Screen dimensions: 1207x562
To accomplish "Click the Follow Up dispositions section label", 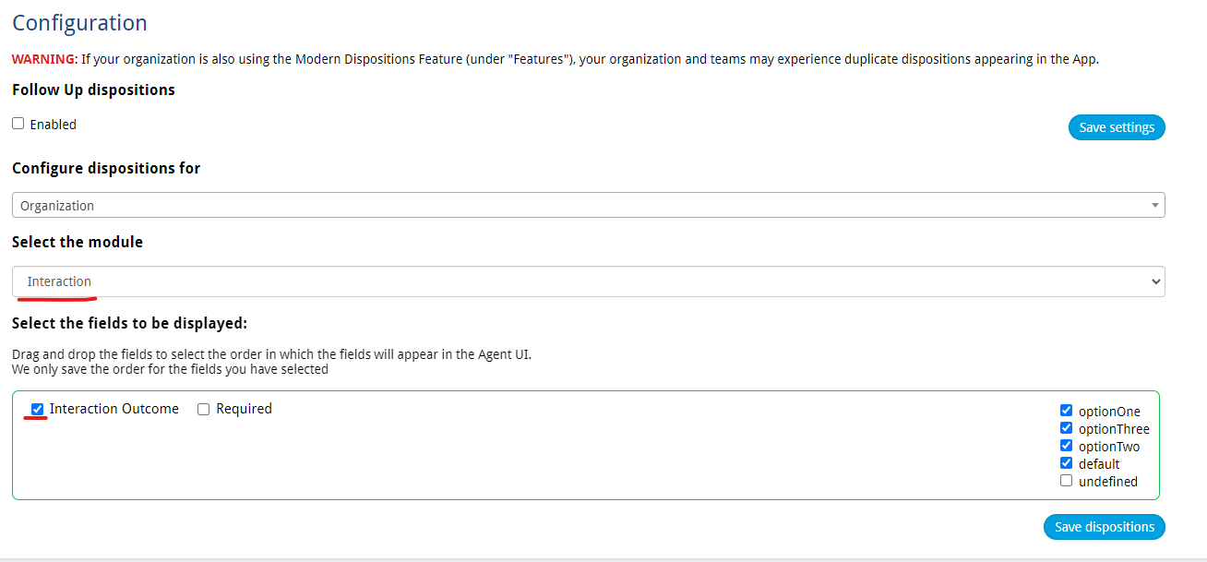I will tap(93, 90).
